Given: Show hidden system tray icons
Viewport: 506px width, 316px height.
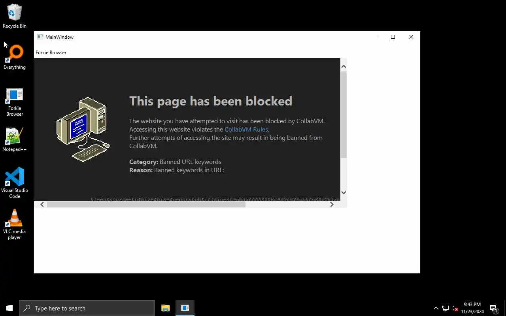Looking at the screenshot, I should pos(436,308).
